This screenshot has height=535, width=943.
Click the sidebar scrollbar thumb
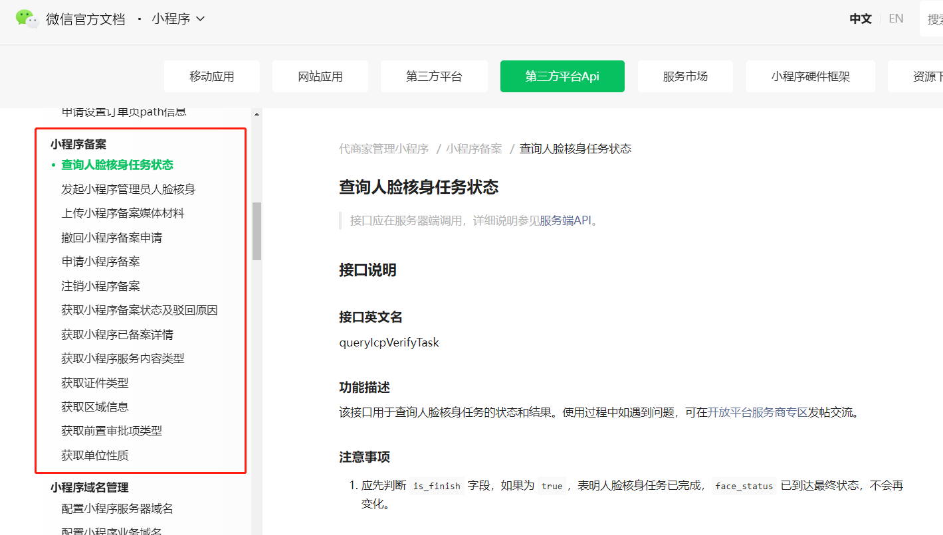click(257, 231)
